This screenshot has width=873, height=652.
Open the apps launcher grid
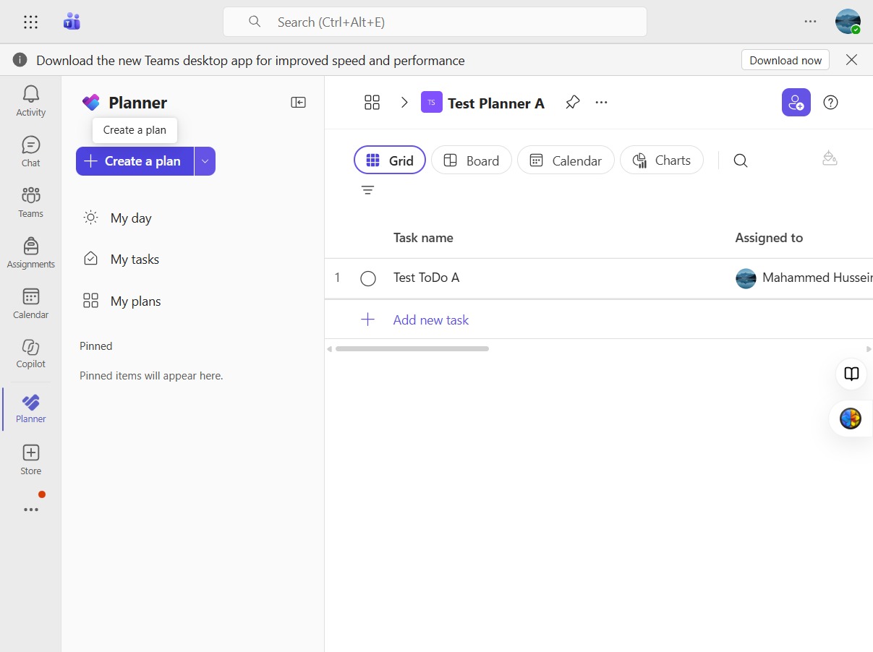tap(30, 22)
